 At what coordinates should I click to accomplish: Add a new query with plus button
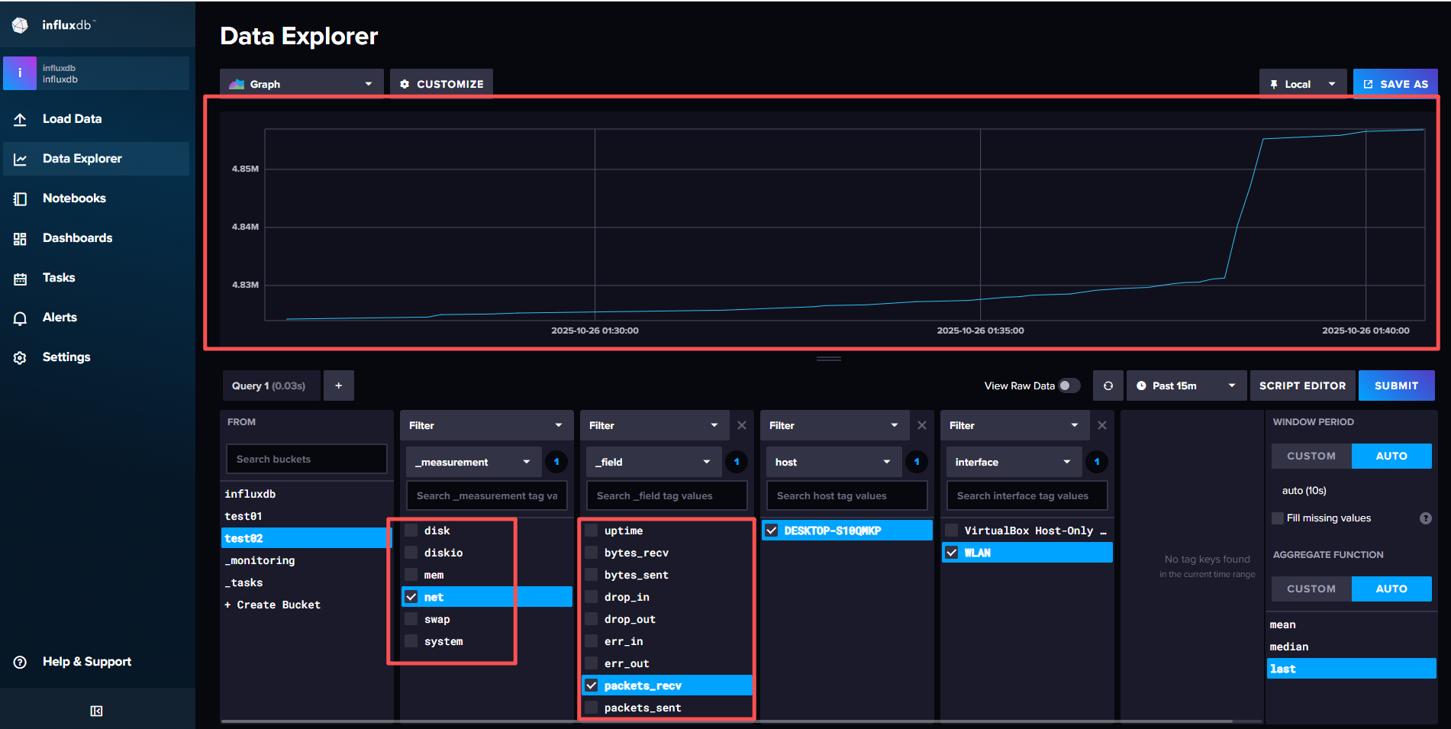click(338, 385)
